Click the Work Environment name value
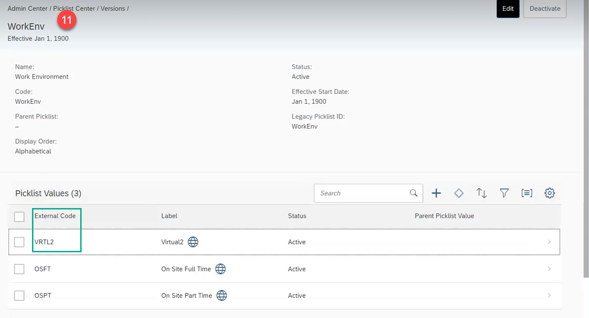Screen dimensions: 589x318 [x=42, y=77]
